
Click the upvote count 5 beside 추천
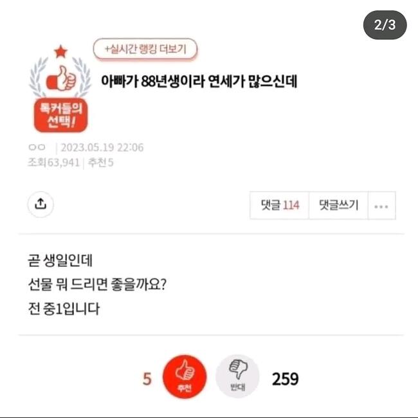[147, 379]
